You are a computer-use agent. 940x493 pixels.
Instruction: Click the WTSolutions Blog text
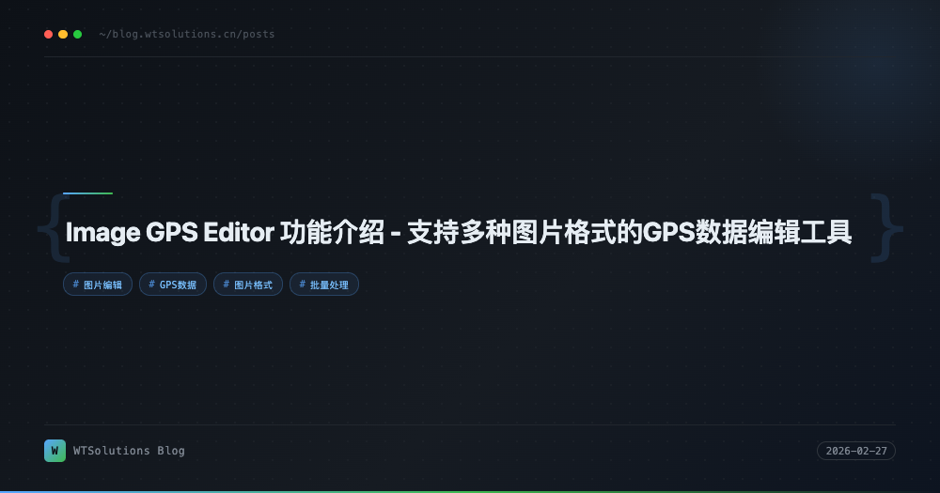click(x=129, y=451)
